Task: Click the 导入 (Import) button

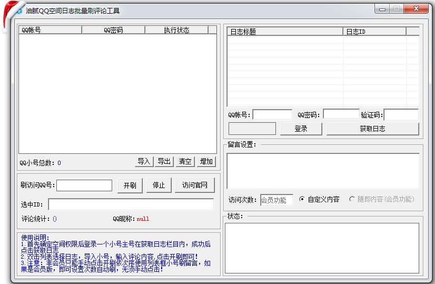Action: pos(144,162)
